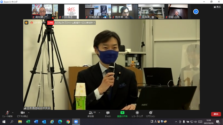Open Word from taskbar
223x125 pixels.
[36, 122]
